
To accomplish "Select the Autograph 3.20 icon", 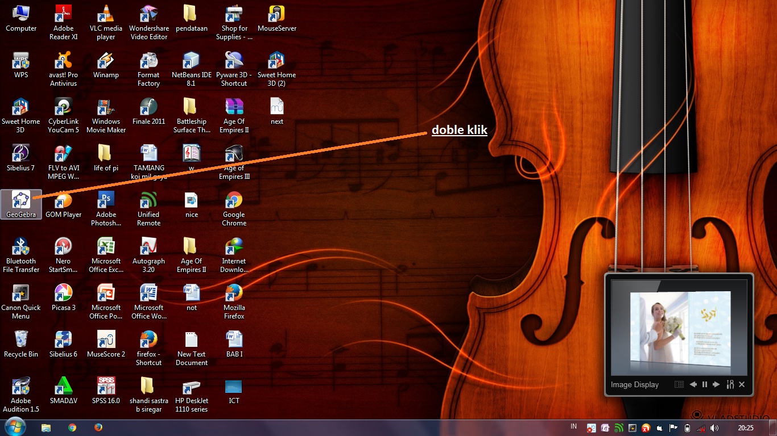I will [x=149, y=255].
